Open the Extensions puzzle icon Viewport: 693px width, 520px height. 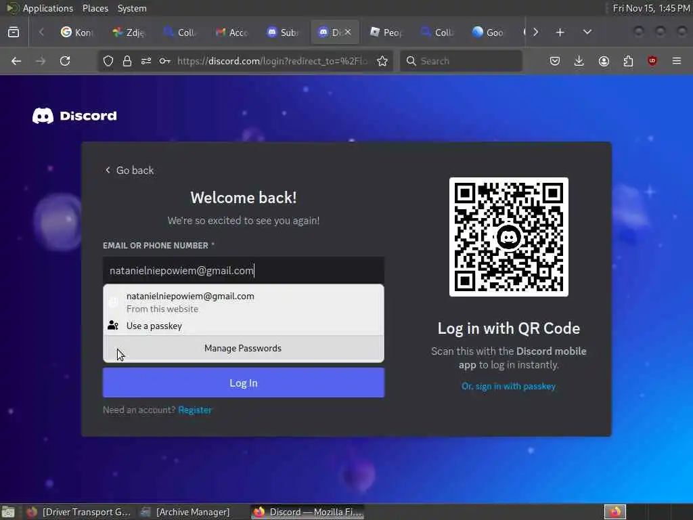pos(628,61)
